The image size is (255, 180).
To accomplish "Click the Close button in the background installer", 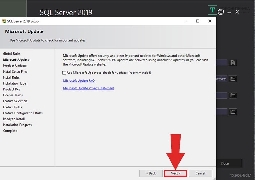I will 225,163.
